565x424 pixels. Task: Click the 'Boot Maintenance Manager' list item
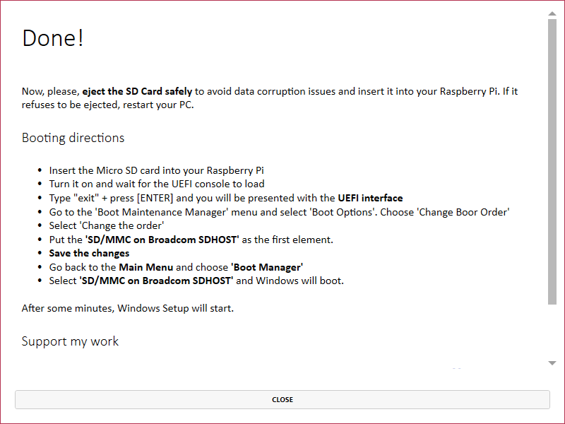(279, 212)
